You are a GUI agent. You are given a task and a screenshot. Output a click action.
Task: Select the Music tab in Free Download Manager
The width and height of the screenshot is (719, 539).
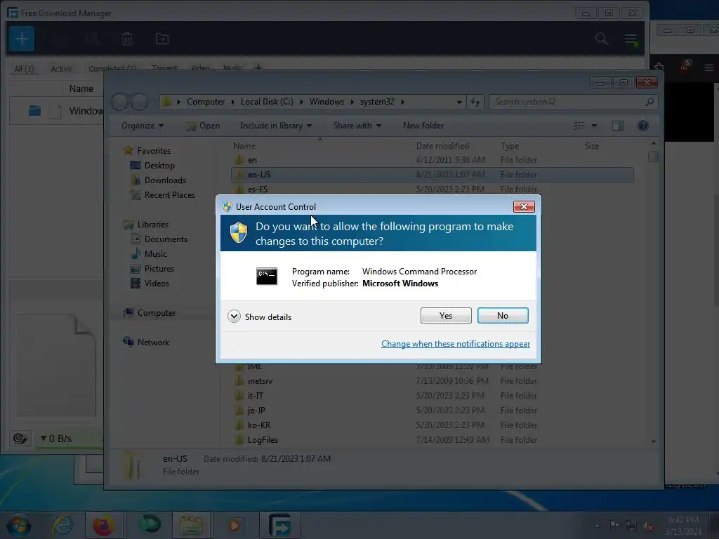(232, 68)
